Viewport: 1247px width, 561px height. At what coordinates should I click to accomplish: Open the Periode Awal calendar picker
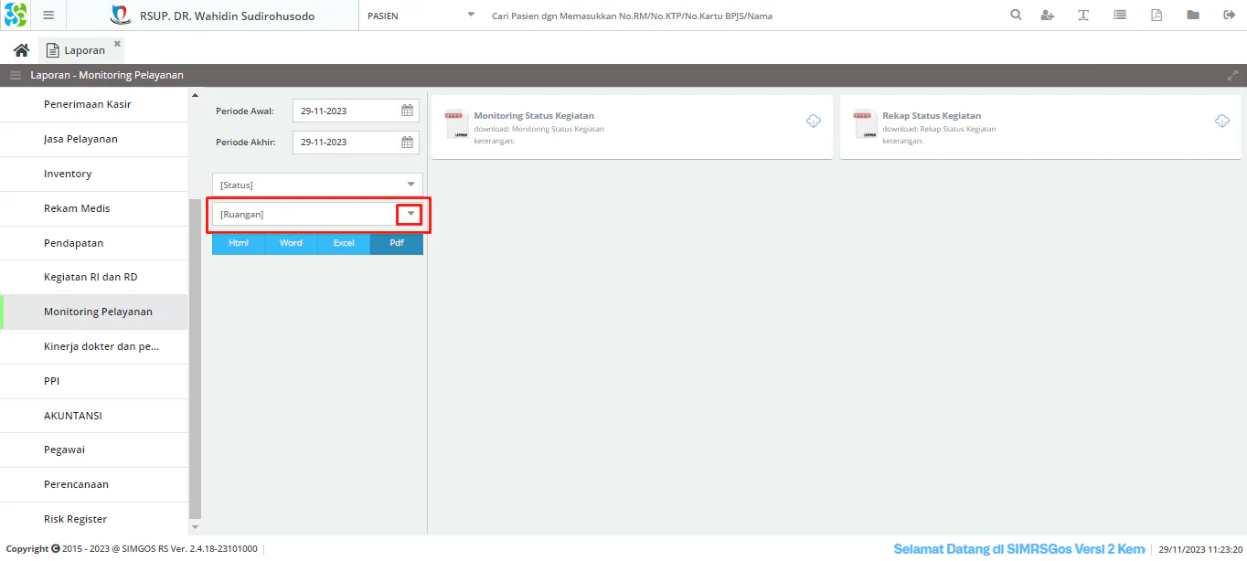(408, 111)
